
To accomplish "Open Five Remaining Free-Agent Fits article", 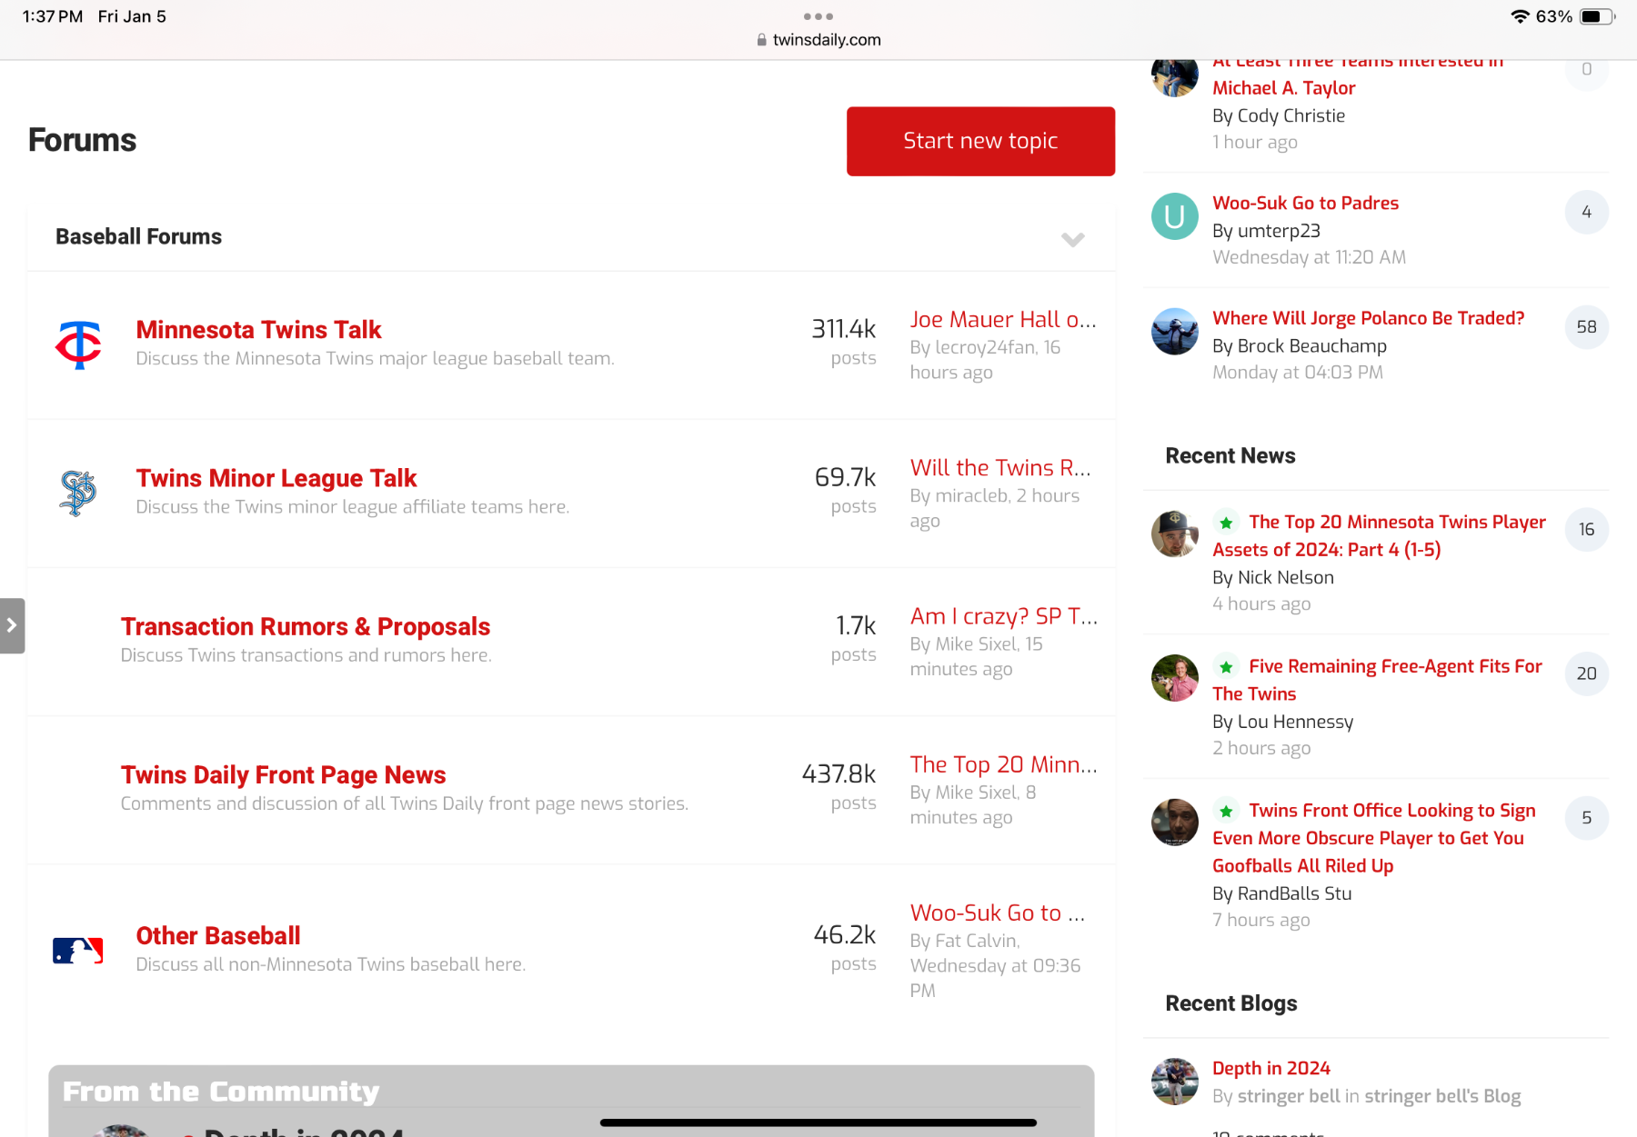I will (1394, 667).
